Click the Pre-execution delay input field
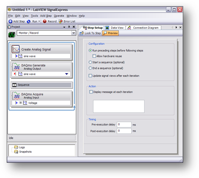 pyautogui.click(x=124, y=124)
